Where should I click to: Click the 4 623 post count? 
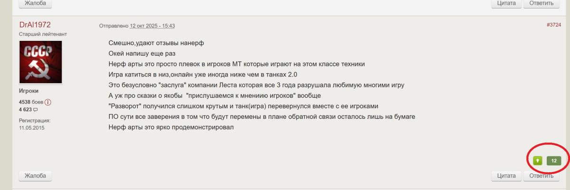pyautogui.click(x=25, y=110)
